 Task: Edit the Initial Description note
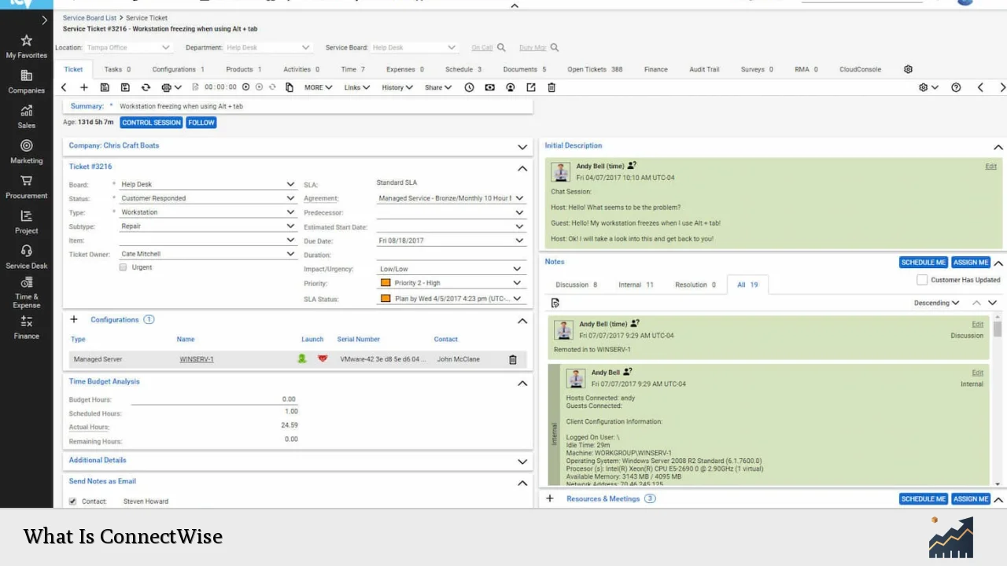pyautogui.click(x=990, y=167)
